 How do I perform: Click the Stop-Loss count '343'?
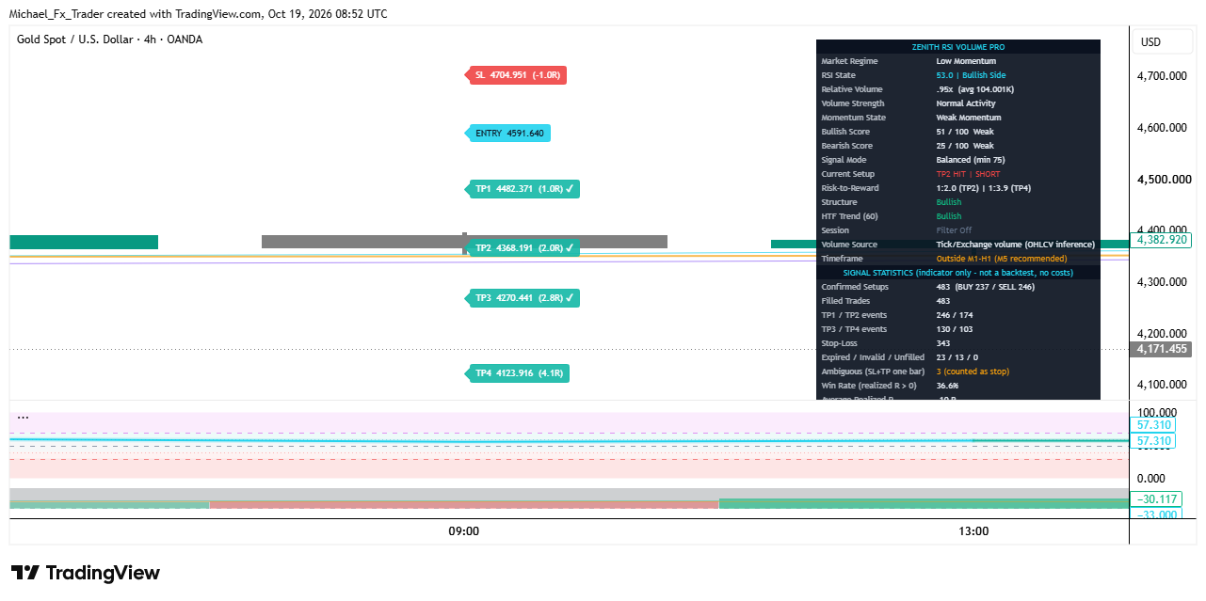click(x=942, y=343)
